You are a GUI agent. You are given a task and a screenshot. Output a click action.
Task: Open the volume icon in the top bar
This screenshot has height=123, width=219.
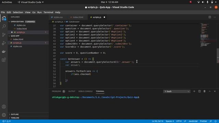(x=203, y=2)
